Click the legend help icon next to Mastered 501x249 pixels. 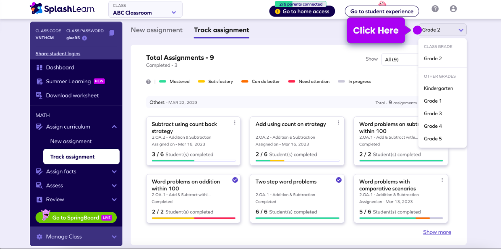[x=148, y=82]
